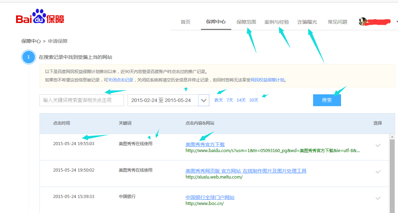The image size is (398, 213).
Task: Select the 保障中心 tab
Action: 216,22
